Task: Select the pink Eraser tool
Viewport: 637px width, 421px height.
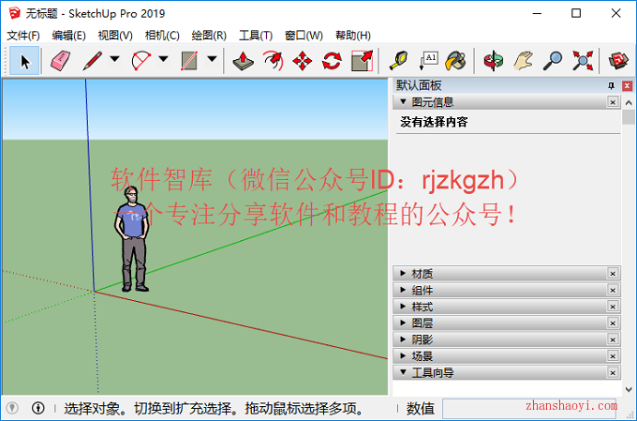Action: [x=61, y=61]
